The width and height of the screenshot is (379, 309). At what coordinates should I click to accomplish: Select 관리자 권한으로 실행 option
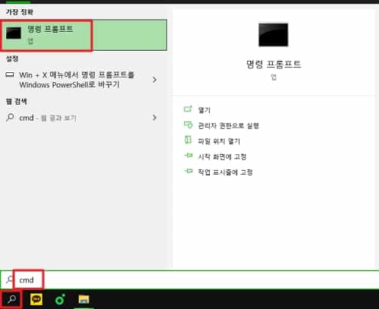point(228,125)
